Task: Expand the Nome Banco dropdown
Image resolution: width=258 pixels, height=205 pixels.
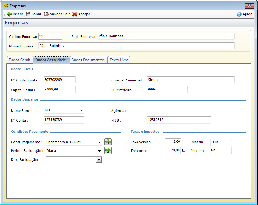Action: click(x=80, y=110)
